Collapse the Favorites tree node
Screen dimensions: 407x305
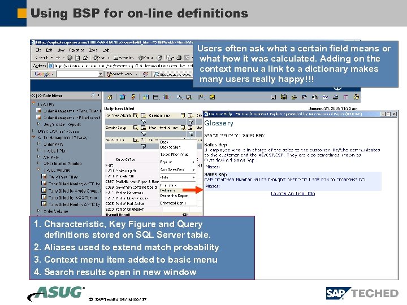tap(33, 103)
